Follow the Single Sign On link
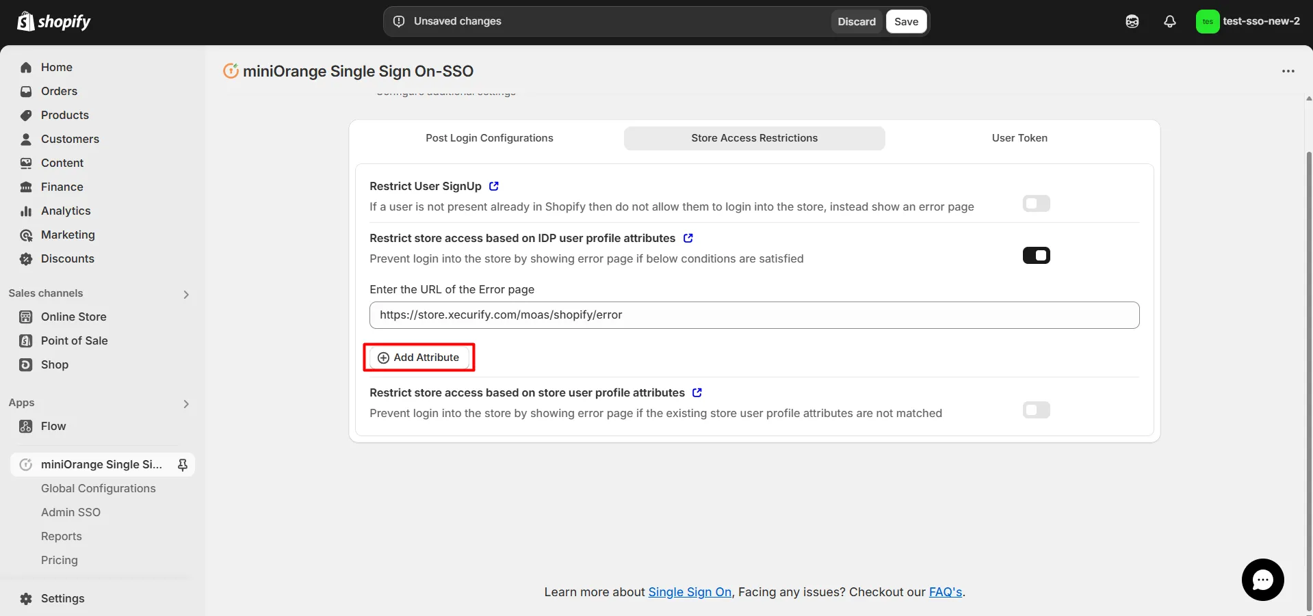 coord(690,592)
